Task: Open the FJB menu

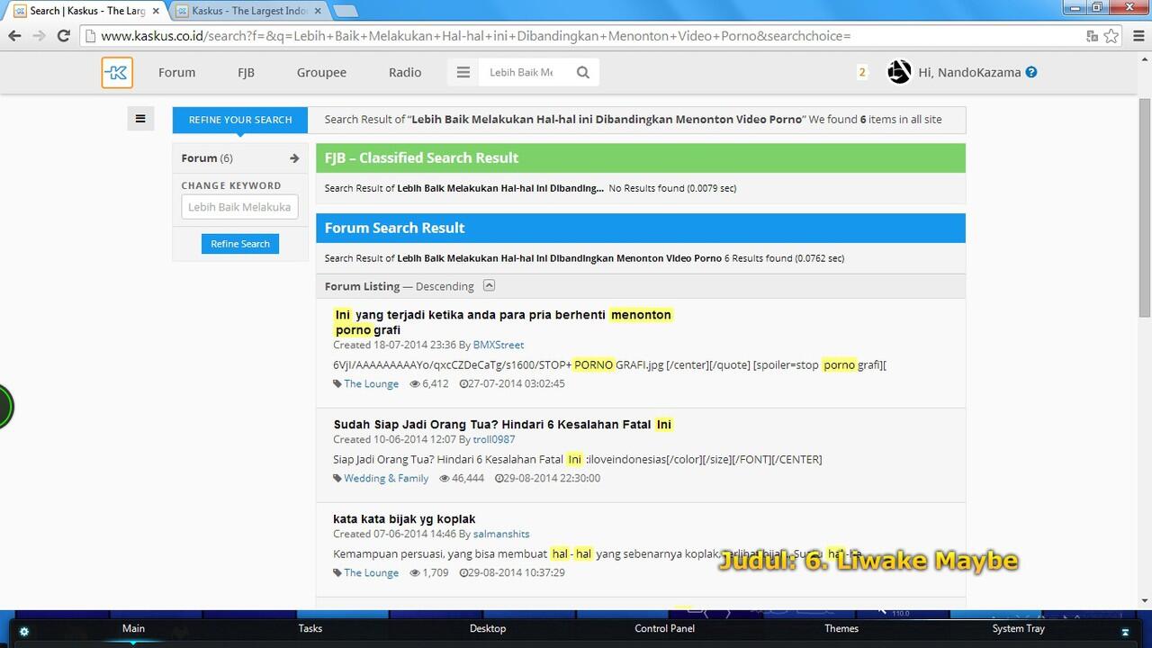Action: [246, 72]
